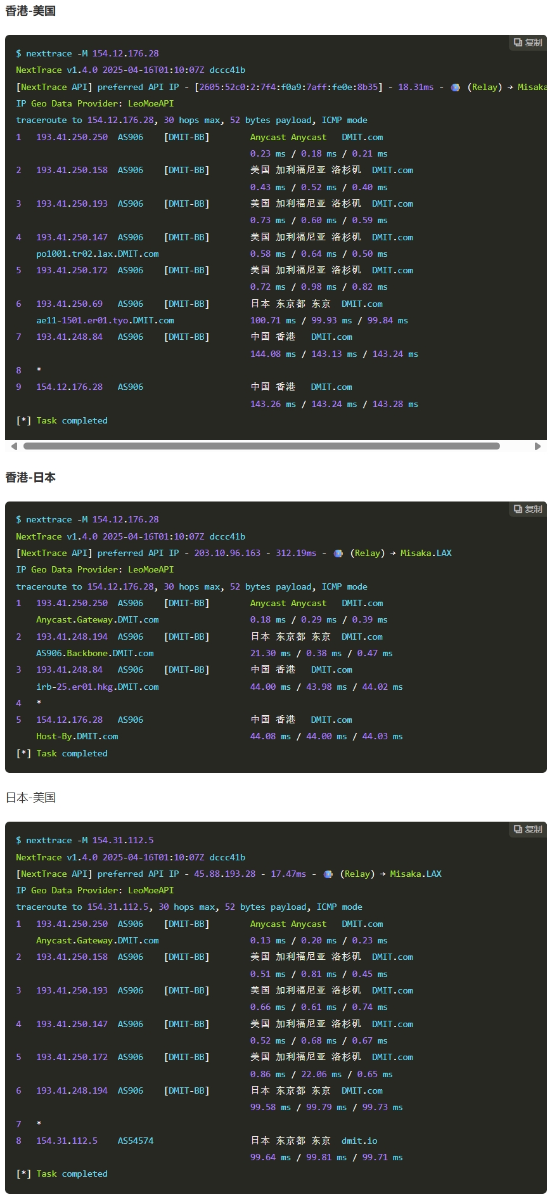The height and width of the screenshot is (1197, 552).
Task: Click latency value 100.71 ms
Action: click(273, 320)
